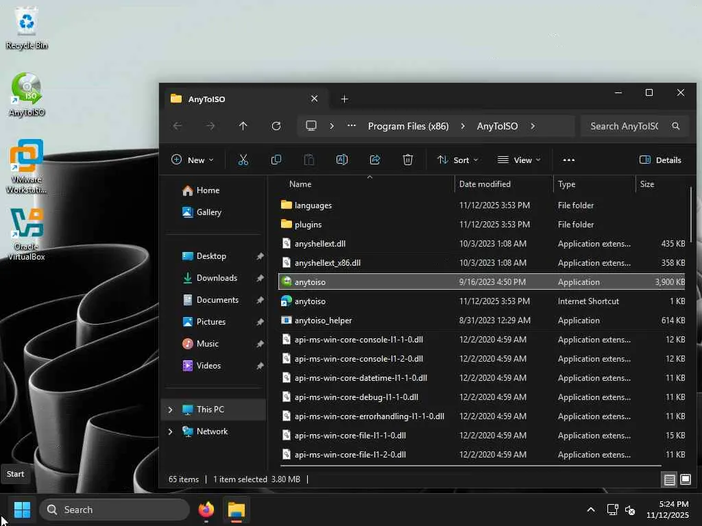Click the Delete trash icon
This screenshot has width=702, height=526.
click(407, 160)
